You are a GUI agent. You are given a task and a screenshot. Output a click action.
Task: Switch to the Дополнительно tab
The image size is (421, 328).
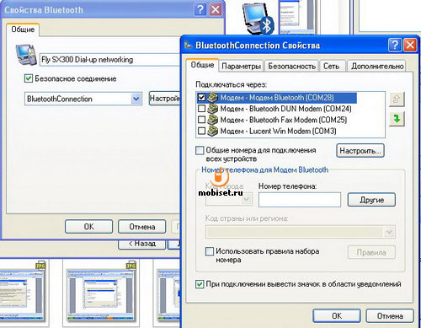(377, 67)
